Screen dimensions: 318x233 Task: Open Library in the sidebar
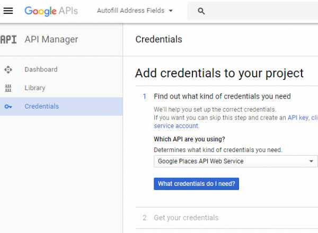(34, 88)
